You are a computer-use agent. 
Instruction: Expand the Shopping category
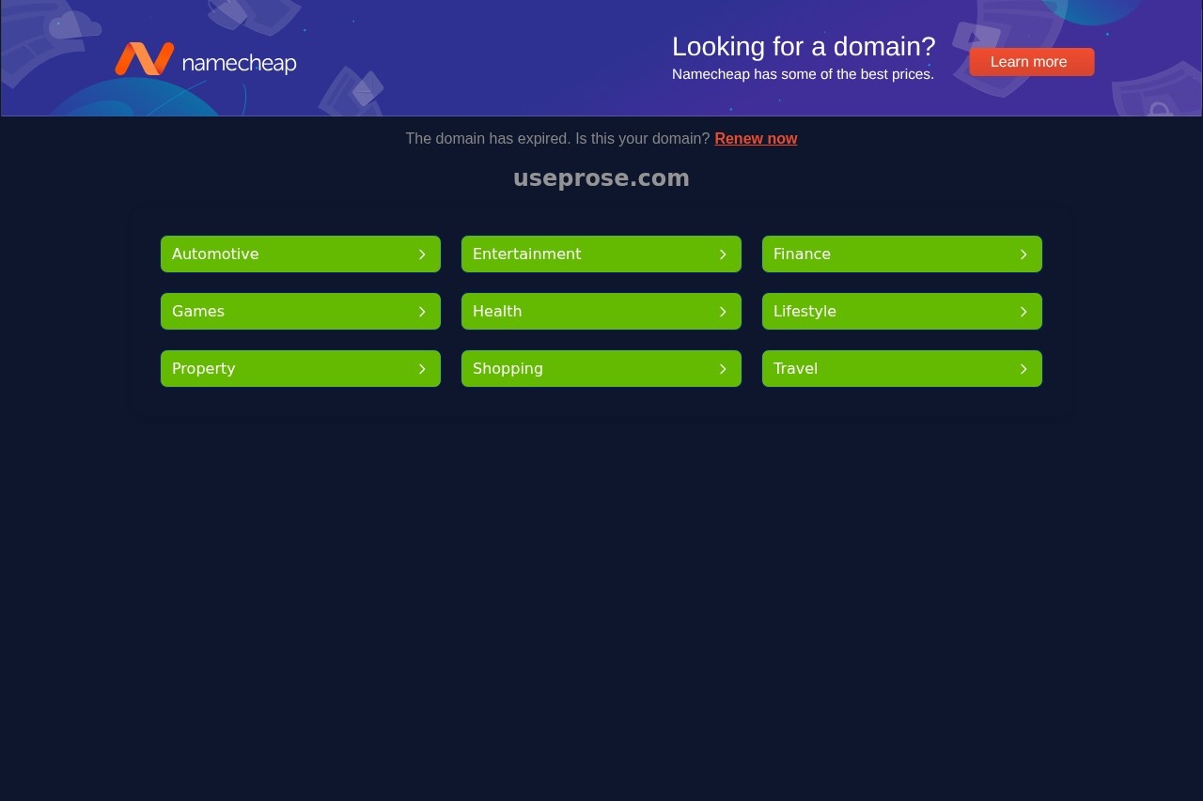[x=601, y=368]
